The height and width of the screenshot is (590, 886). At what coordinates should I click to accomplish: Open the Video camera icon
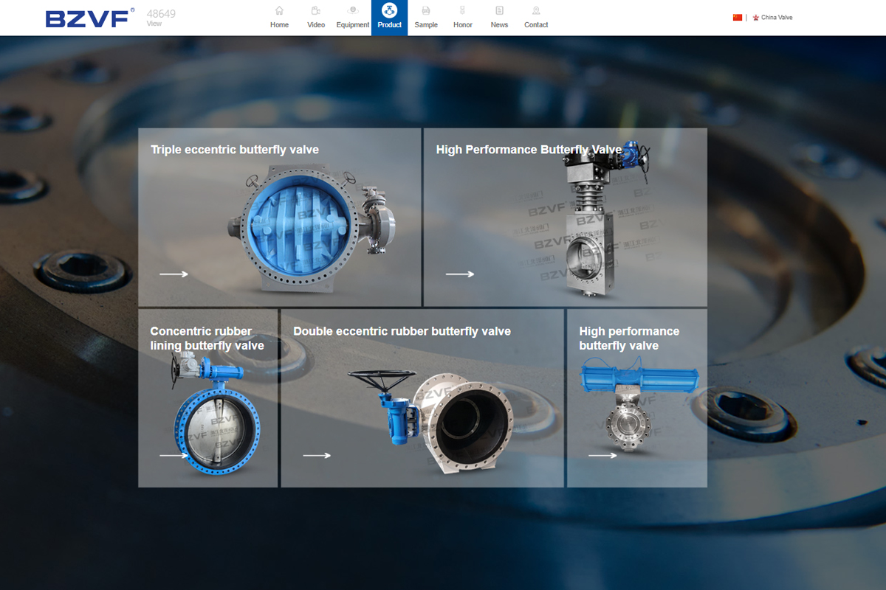[316, 11]
